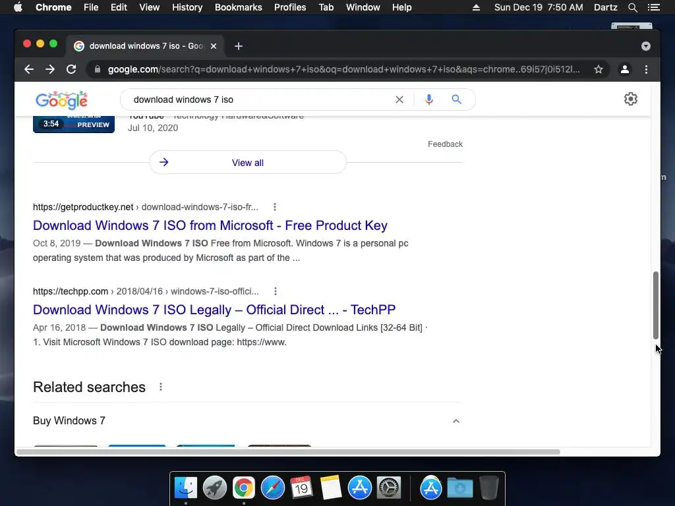Open options dots beside Related searches
Viewport: 675px width, 506px height.
click(161, 387)
